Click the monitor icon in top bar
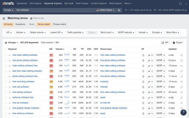The width and height of the screenshot is (189, 118). pyautogui.click(x=180, y=4)
